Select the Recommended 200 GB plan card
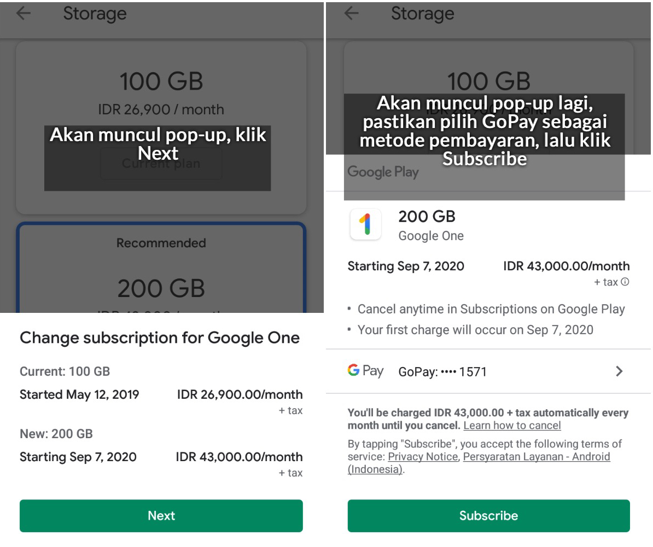Screen dimensions: 653x547 pos(161,268)
